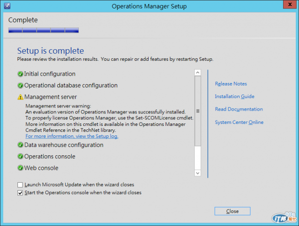Click the green check icon beside Initial configuration
The width and height of the screenshot is (299, 226).
coord(20,74)
